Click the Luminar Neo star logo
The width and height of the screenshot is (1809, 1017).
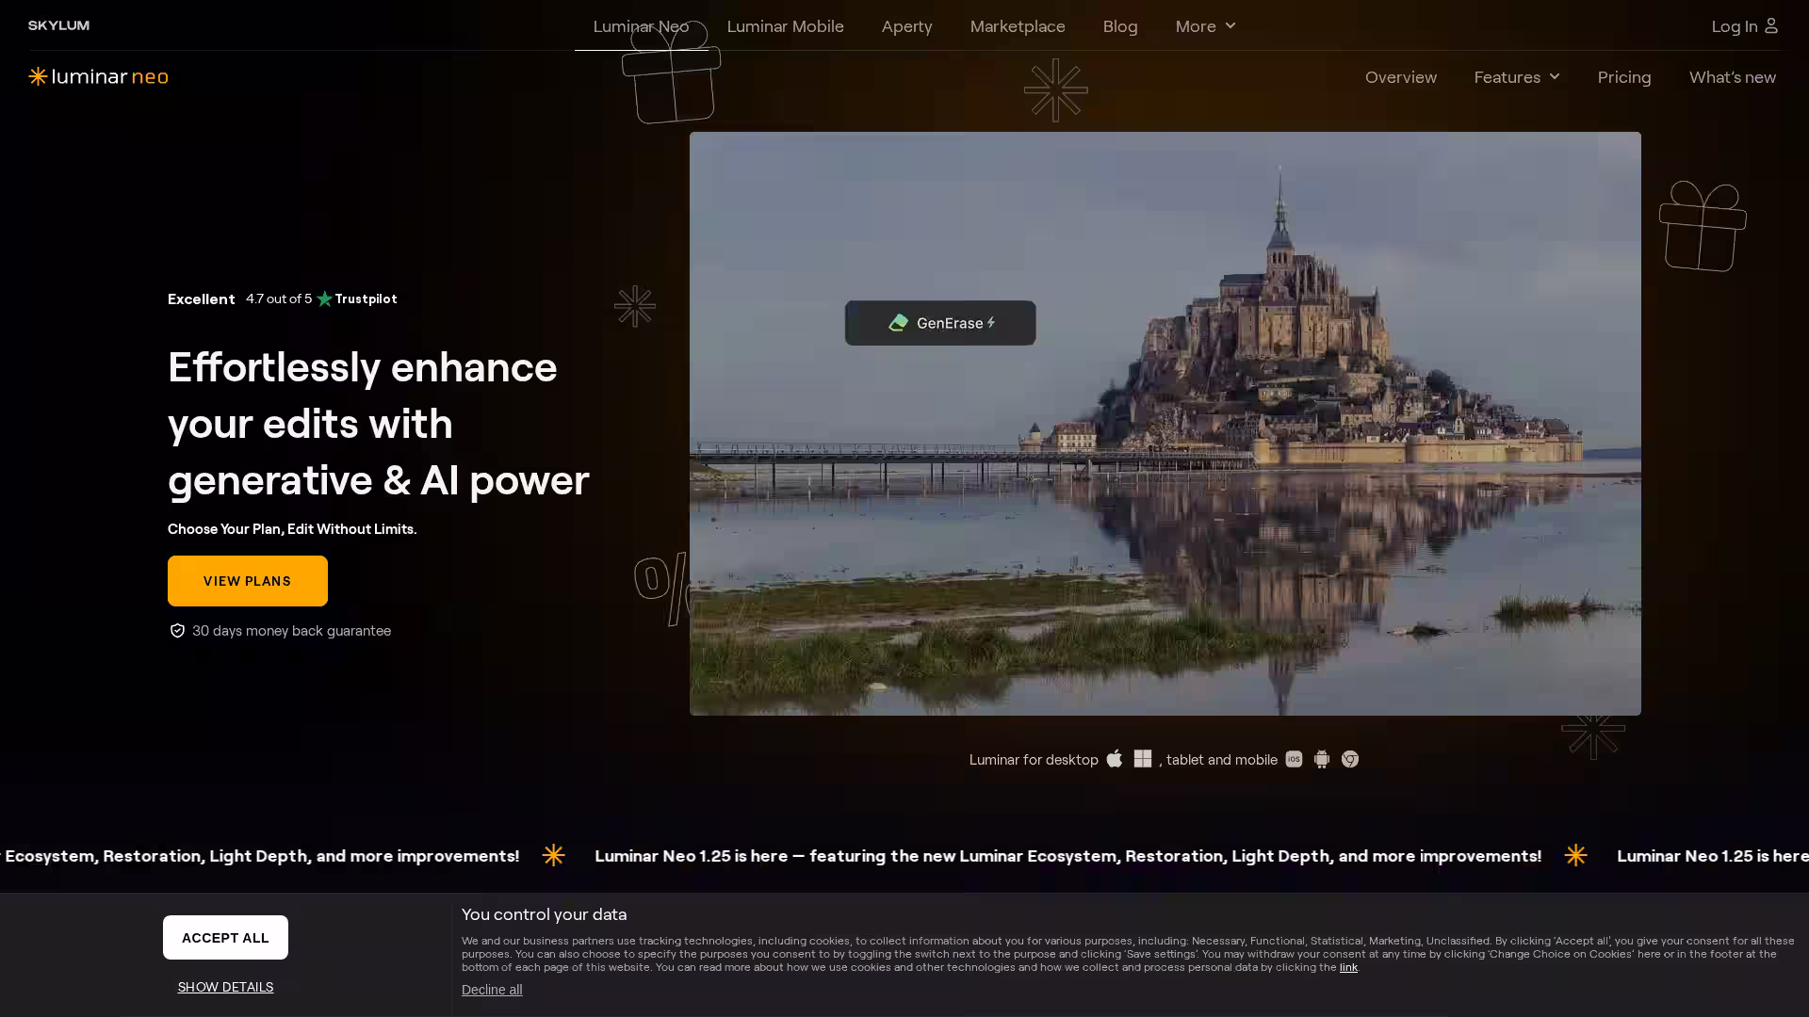[38, 76]
